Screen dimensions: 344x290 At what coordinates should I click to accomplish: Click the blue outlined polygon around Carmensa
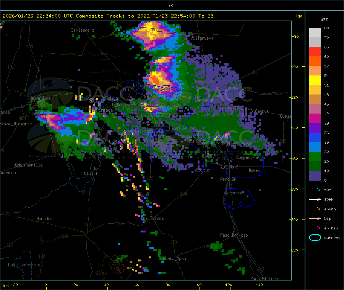coord(239,198)
